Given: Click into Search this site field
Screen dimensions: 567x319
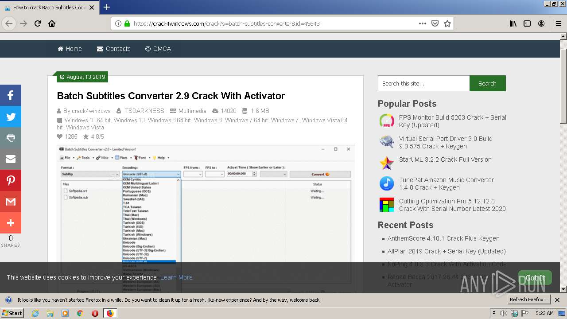Looking at the screenshot, I should click(423, 83).
